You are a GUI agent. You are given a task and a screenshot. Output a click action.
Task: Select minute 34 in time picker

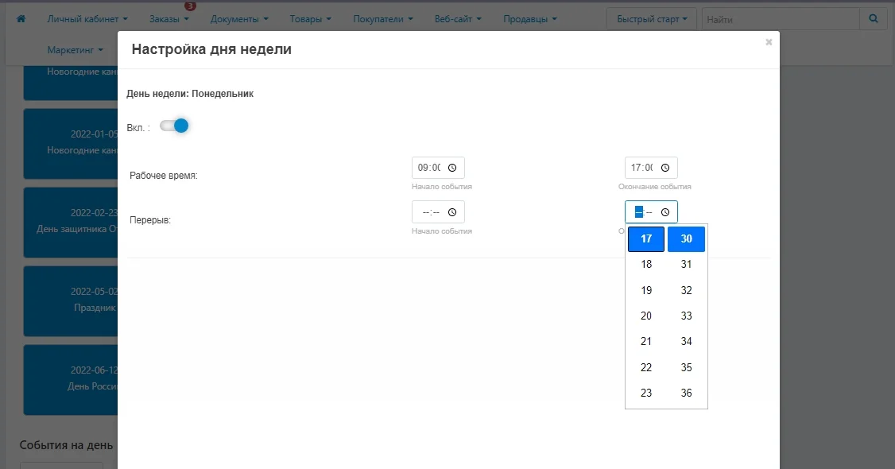point(686,341)
